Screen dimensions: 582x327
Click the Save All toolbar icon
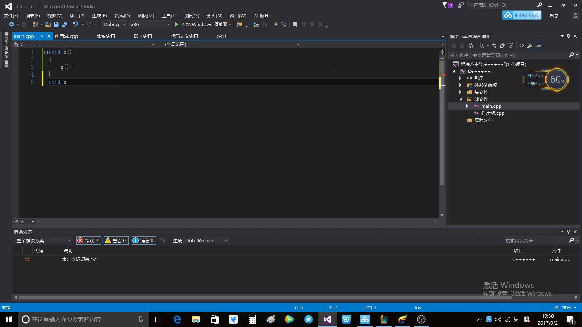[x=64, y=25]
